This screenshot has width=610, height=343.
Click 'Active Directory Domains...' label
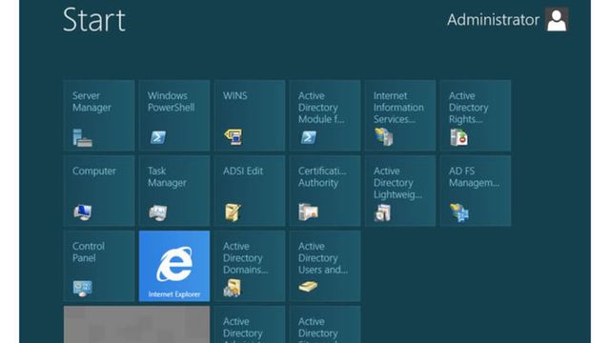246,258
